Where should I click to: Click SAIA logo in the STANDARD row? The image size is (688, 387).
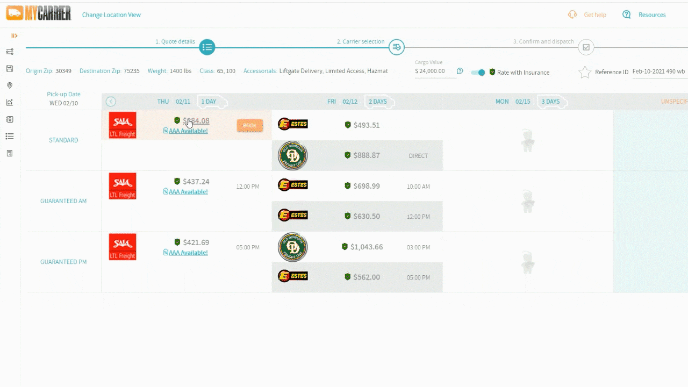123,125
